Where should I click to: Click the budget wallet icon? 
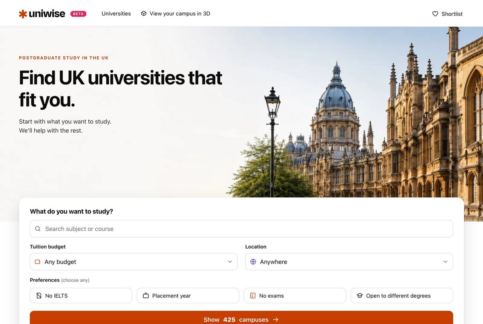coord(37,262)
